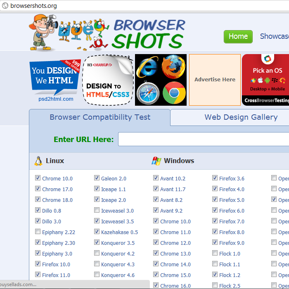Viewport: 289px width, 289px height.
Task: Toggle Firefox 5.0 checkbox
Action: [x=215, y=199]
